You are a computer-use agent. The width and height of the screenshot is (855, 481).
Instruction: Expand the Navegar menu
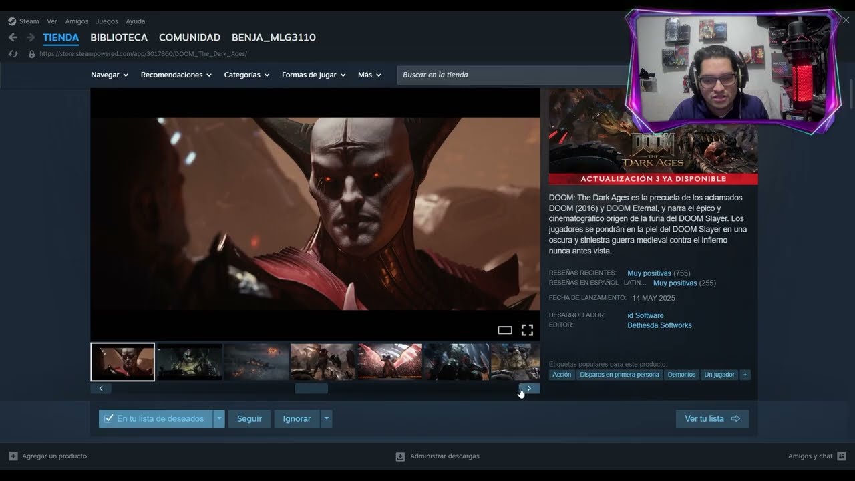tap(110, 75)
